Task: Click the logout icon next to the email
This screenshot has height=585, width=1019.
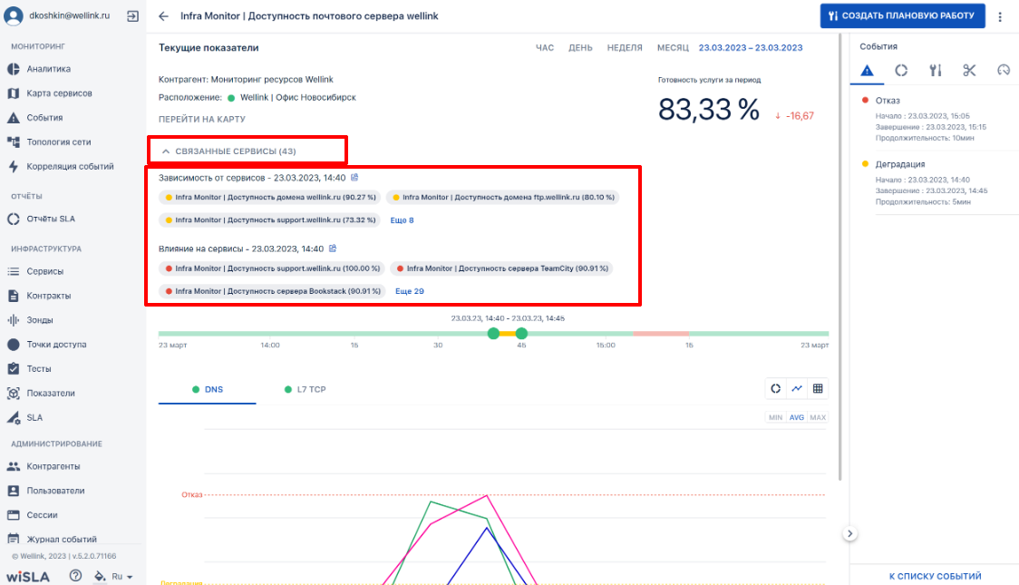Action: (132, 16)
